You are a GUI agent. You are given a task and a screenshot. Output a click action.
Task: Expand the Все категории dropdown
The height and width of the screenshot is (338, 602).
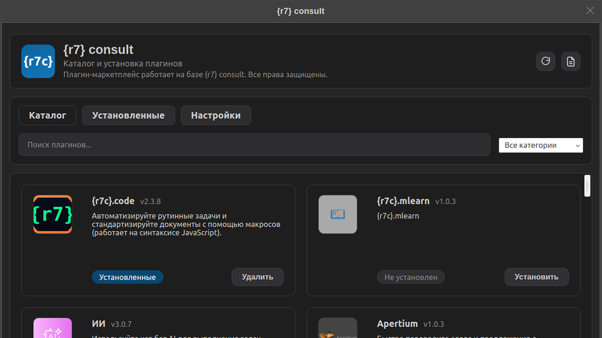[x=541, y=146]
